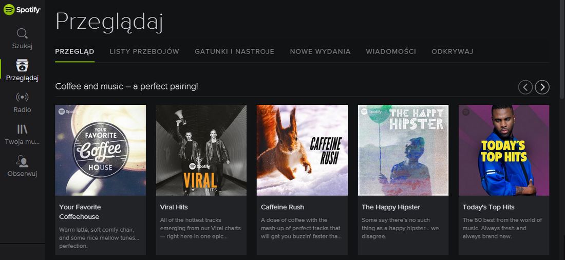Screen dimensions: 565x260
Task: Click 'Coffee and music — a perfect pairing!' heading
Action: pos(126,87)
